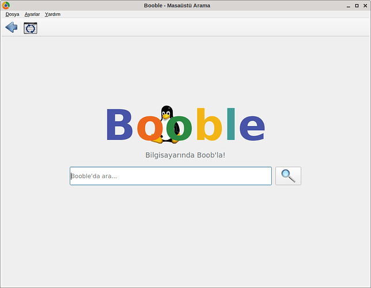Maximize the Booble window
Image resolution: width=371 pixels, height=288 pixels.
tap(357, 6)
